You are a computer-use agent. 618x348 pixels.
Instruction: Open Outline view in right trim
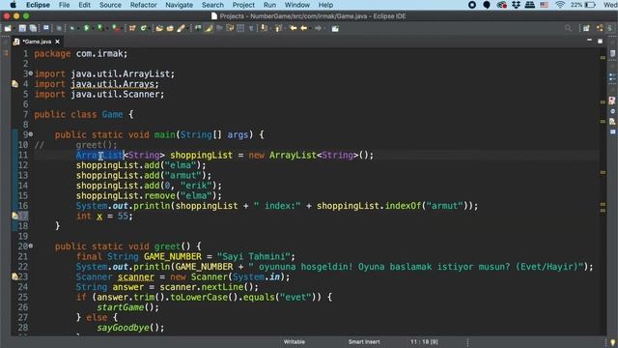[612, 77]
